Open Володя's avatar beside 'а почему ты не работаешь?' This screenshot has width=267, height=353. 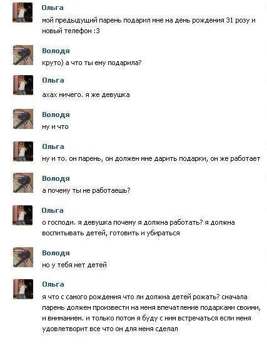[23, 183]
